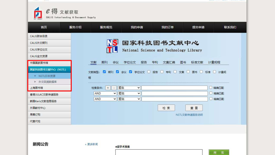The height and width of the screenshot is (155, 275).
Task: Click the 重置 reset button
Action: [x=194, y=108]
